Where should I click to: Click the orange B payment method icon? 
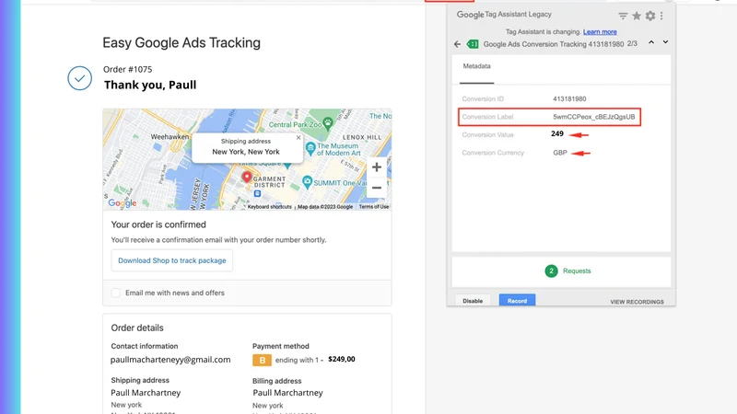click(x=262, y=360)
